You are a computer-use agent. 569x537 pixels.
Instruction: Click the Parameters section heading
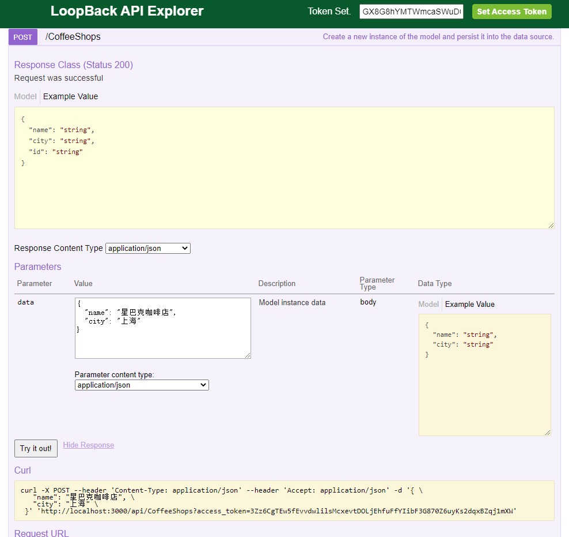(38, 266)
